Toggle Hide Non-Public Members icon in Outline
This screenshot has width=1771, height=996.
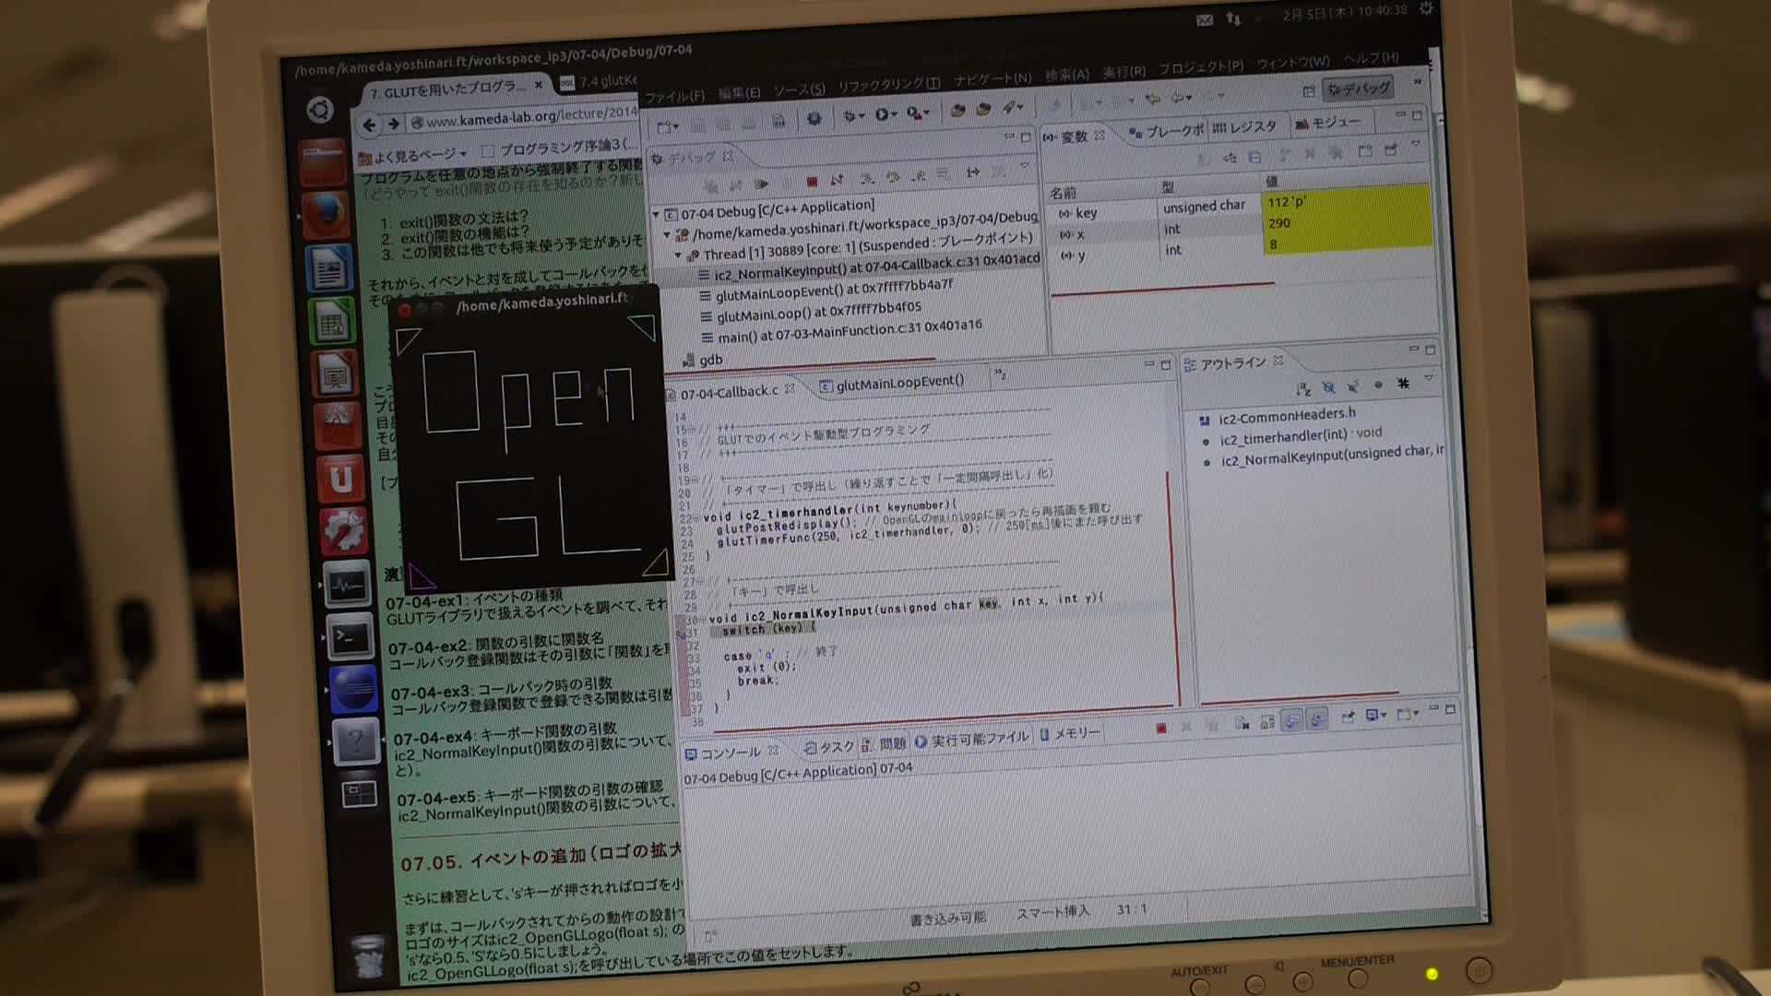[1378, 385]
